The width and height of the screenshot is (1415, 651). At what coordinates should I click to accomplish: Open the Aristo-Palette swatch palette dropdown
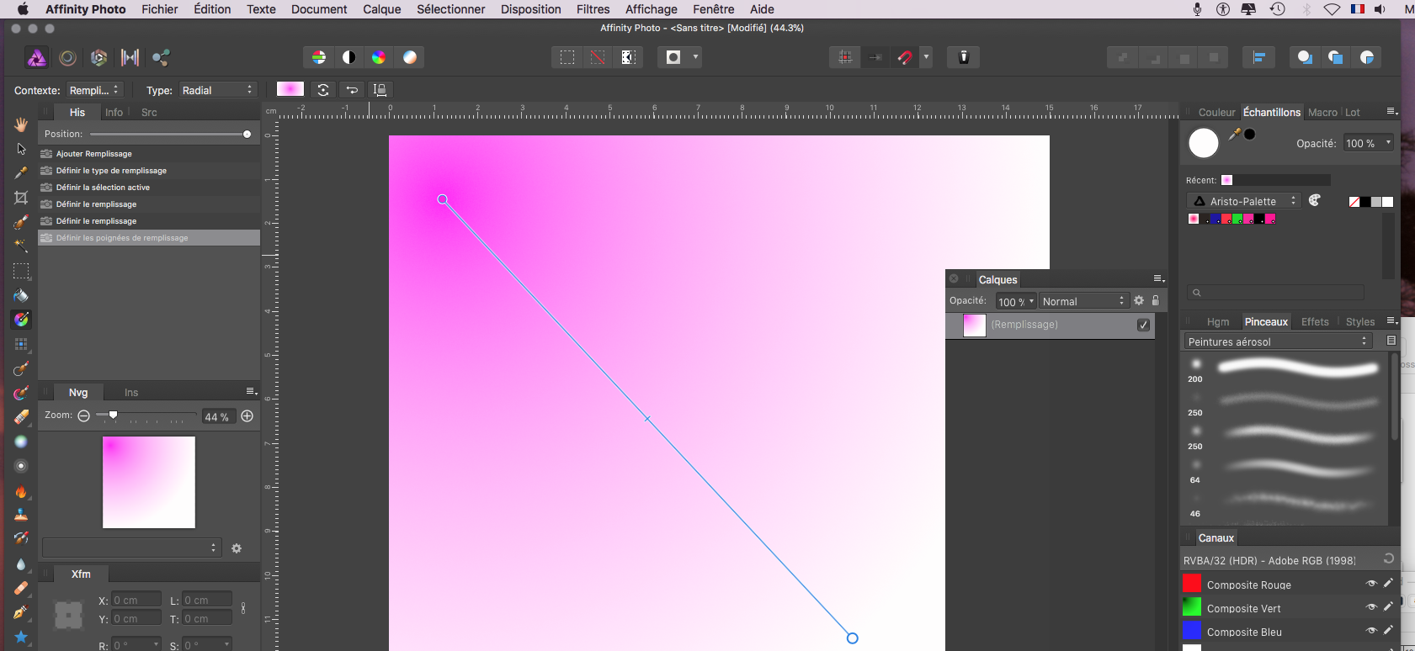(1244, 201)
